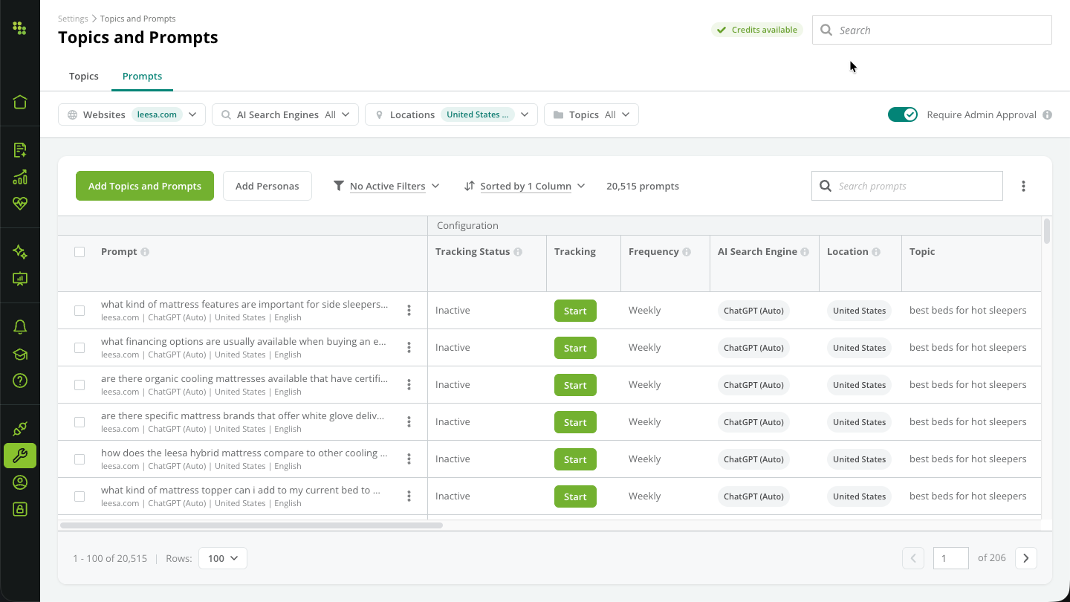Screen dimensions: 1070x602
Task: Open the notifications bell in sidebar
Action: [20, 327]
